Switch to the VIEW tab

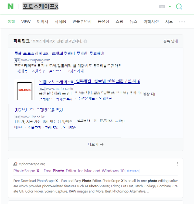26,22
